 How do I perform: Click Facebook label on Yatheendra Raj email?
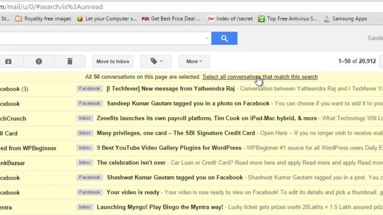point(90,88)
